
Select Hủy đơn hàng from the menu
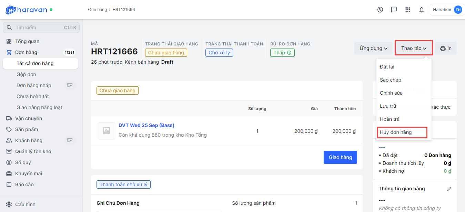(396, 132)
